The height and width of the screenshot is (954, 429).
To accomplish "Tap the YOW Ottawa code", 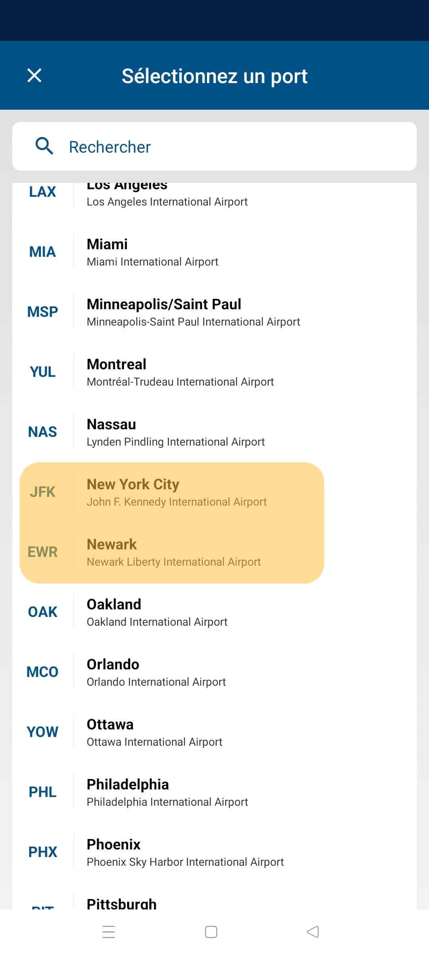I will click(x=43, y=732).
